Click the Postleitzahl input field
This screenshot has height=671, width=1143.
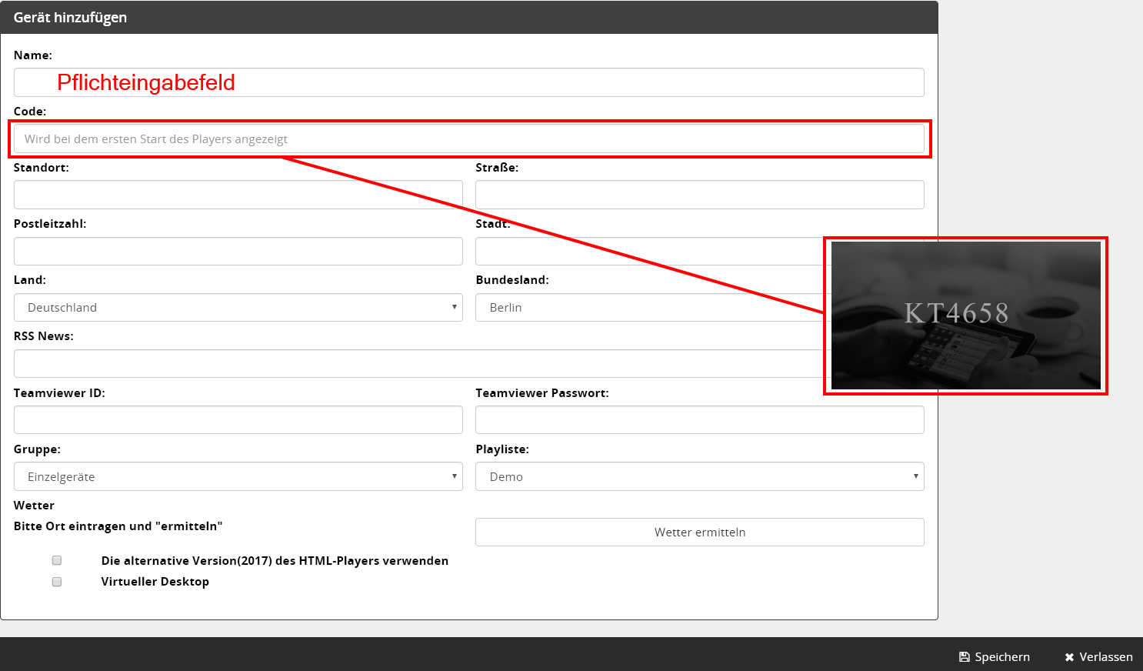click(x=238, y=252)
